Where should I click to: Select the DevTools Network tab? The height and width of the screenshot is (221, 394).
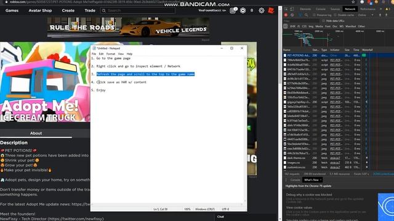click(350, 9)
